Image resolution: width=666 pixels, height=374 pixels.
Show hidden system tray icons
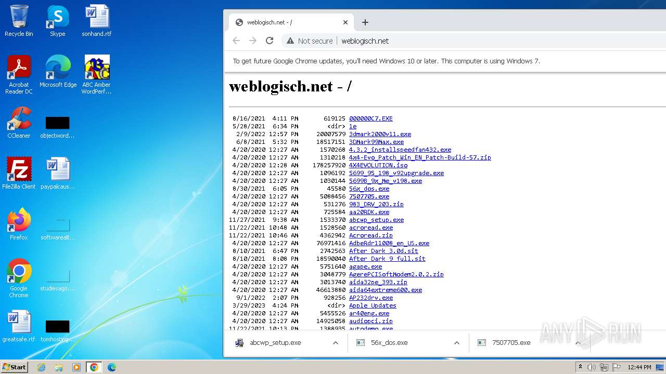tap(580, 367)
